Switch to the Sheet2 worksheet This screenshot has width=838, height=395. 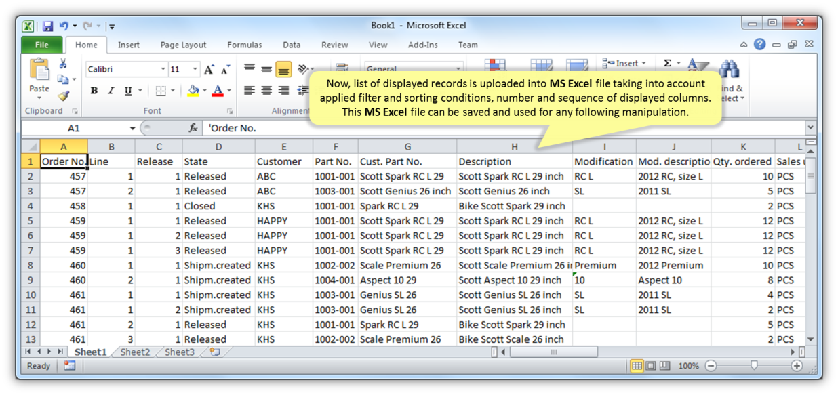pyautogui.click(x=135, y=352)
